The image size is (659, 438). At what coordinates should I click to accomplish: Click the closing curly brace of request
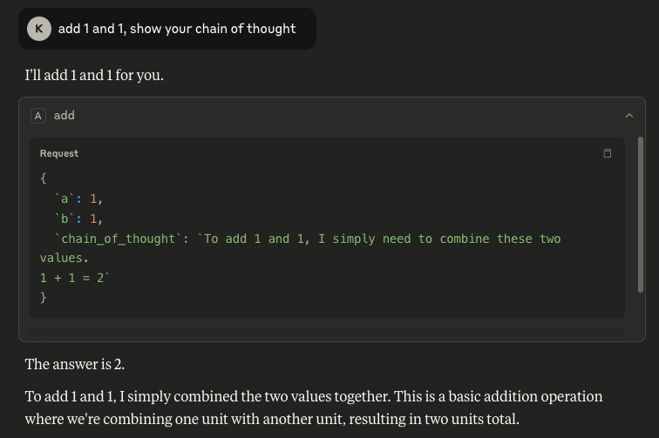click(x=44, y=298)
